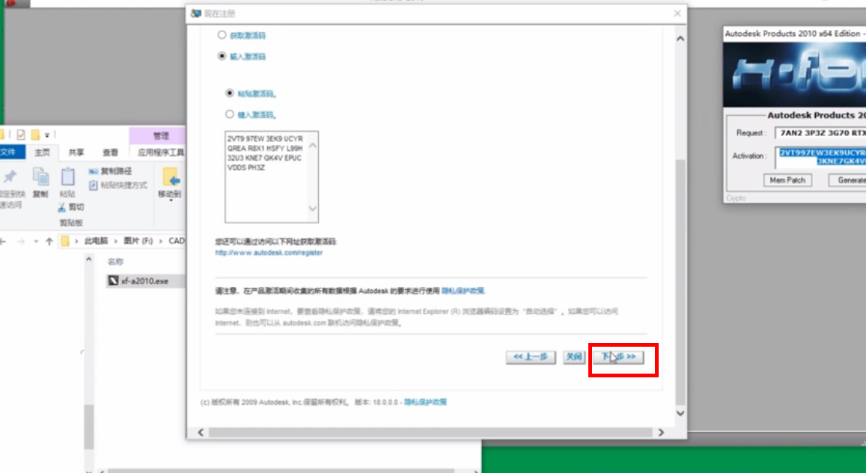Click 复制路径 in the clipboard group
The height and width of the screenshot is (473, 866).
(x=111, y=171)
